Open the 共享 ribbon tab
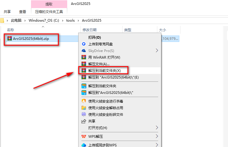228x147 pixels. [x=7, y=12]
